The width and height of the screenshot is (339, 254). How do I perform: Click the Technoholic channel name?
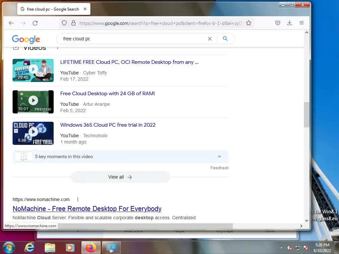pos(95,136)
